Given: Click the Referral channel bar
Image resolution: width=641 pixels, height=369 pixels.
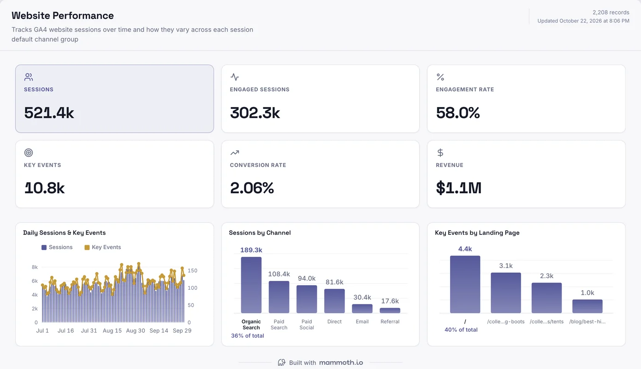Looking at the screenshot, I should (x=390, y=310).
